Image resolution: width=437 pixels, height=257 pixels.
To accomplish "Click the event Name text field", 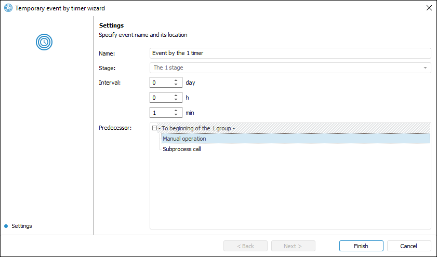I will coord(290,53).
